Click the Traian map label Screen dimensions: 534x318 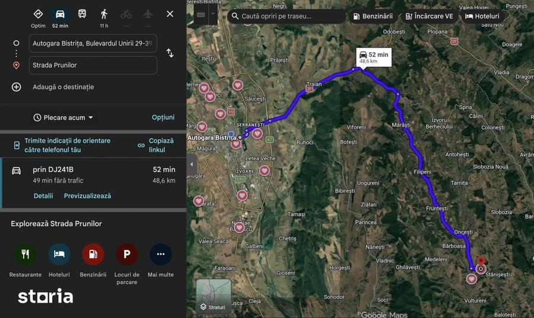314,84
